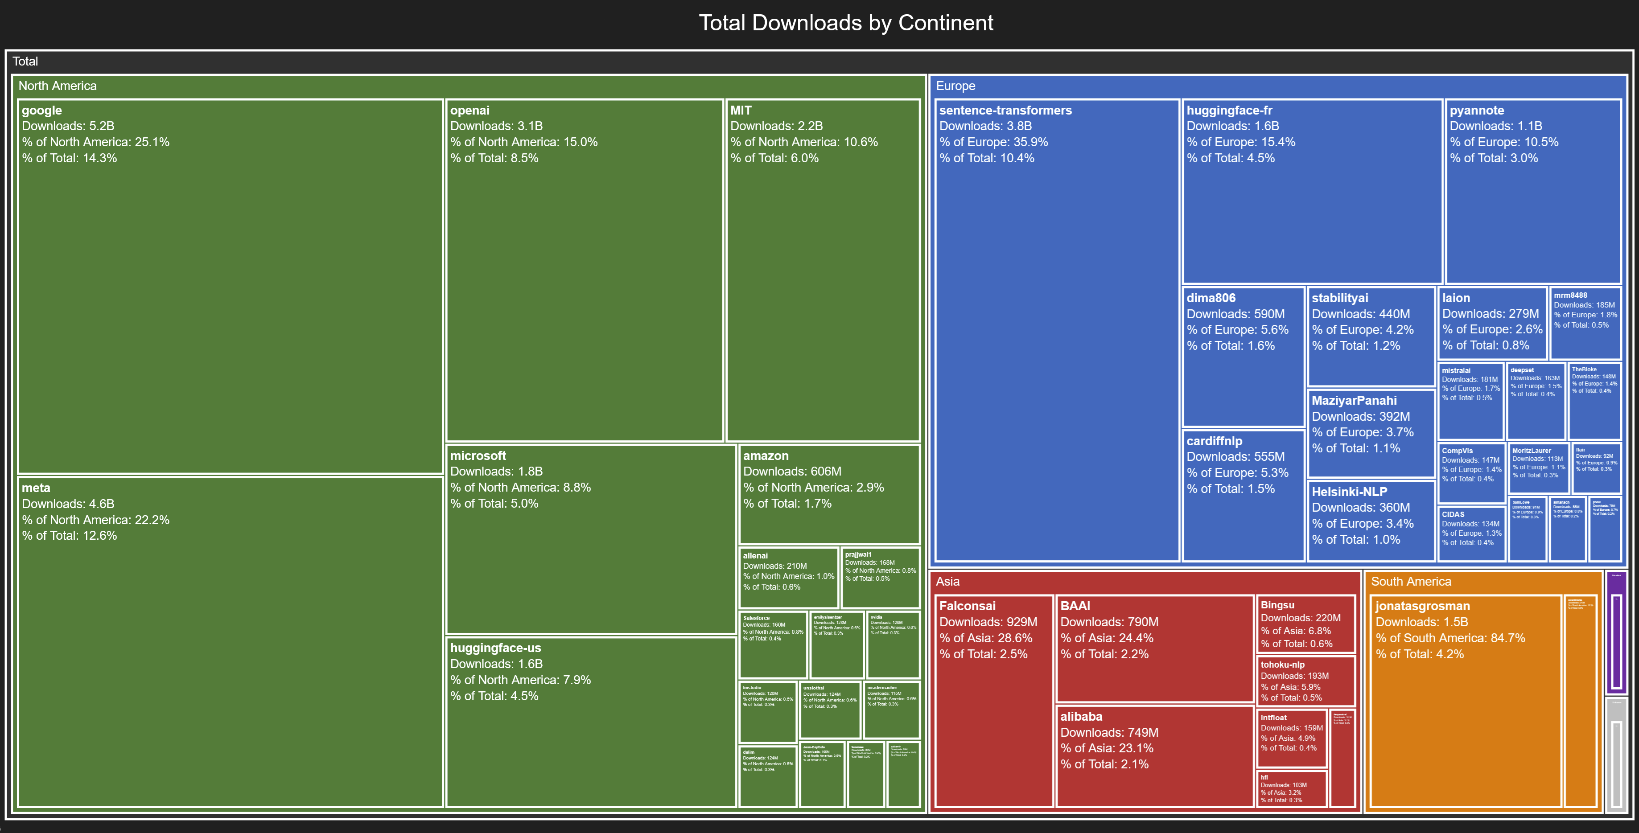
Task: Expand the Asia section header
Action: [947, 581]
